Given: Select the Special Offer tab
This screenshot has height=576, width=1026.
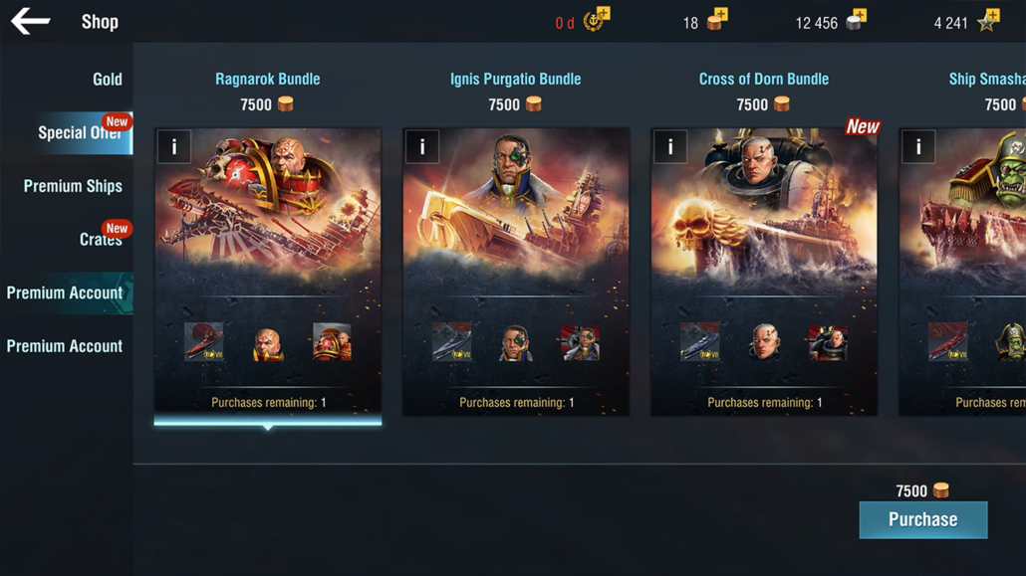Looking at the screenshot, I should click(80, 132).
